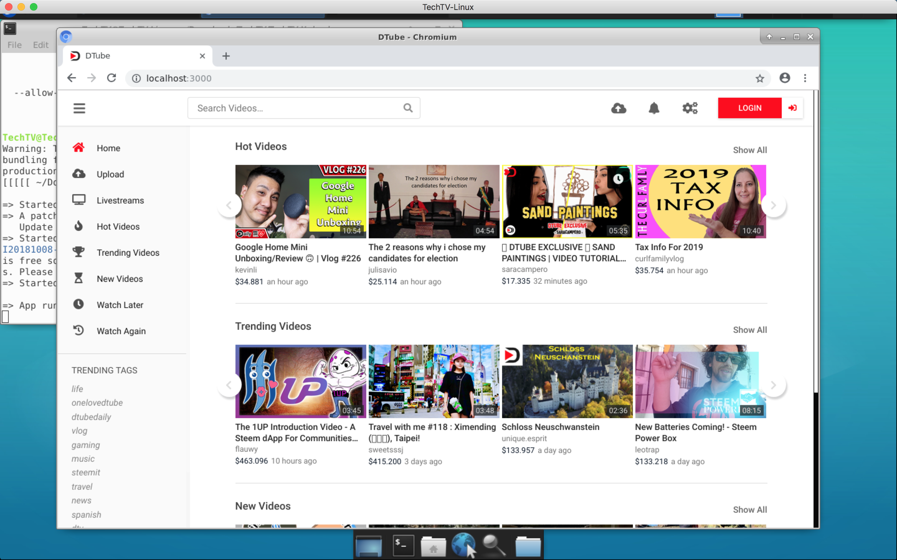Go back with the browser back arrow
The width and height of the screenshot is (897, 560).
(72, 78)
